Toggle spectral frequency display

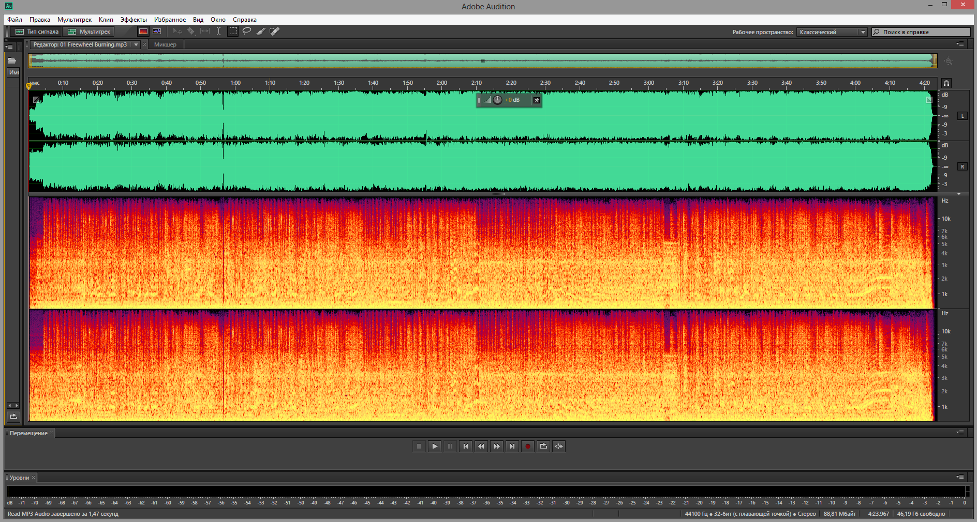143,32
